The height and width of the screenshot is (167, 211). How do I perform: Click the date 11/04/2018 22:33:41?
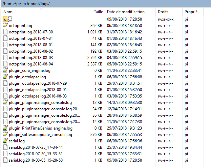point(124,71)
